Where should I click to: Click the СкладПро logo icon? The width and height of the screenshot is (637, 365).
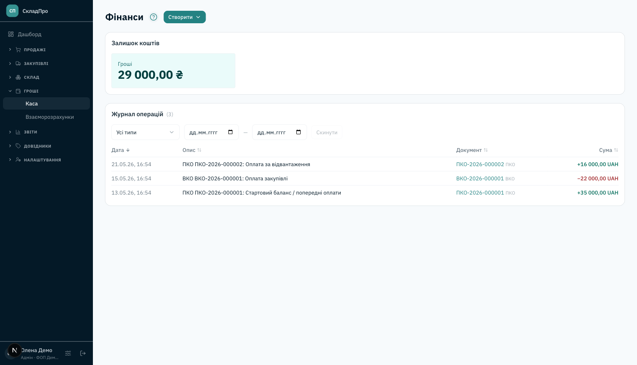click(x=12, y=11)
